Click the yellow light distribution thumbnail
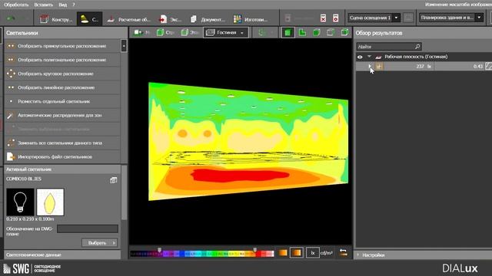The width and height of the screenshot is (492, 276). (x=50, y=202)
